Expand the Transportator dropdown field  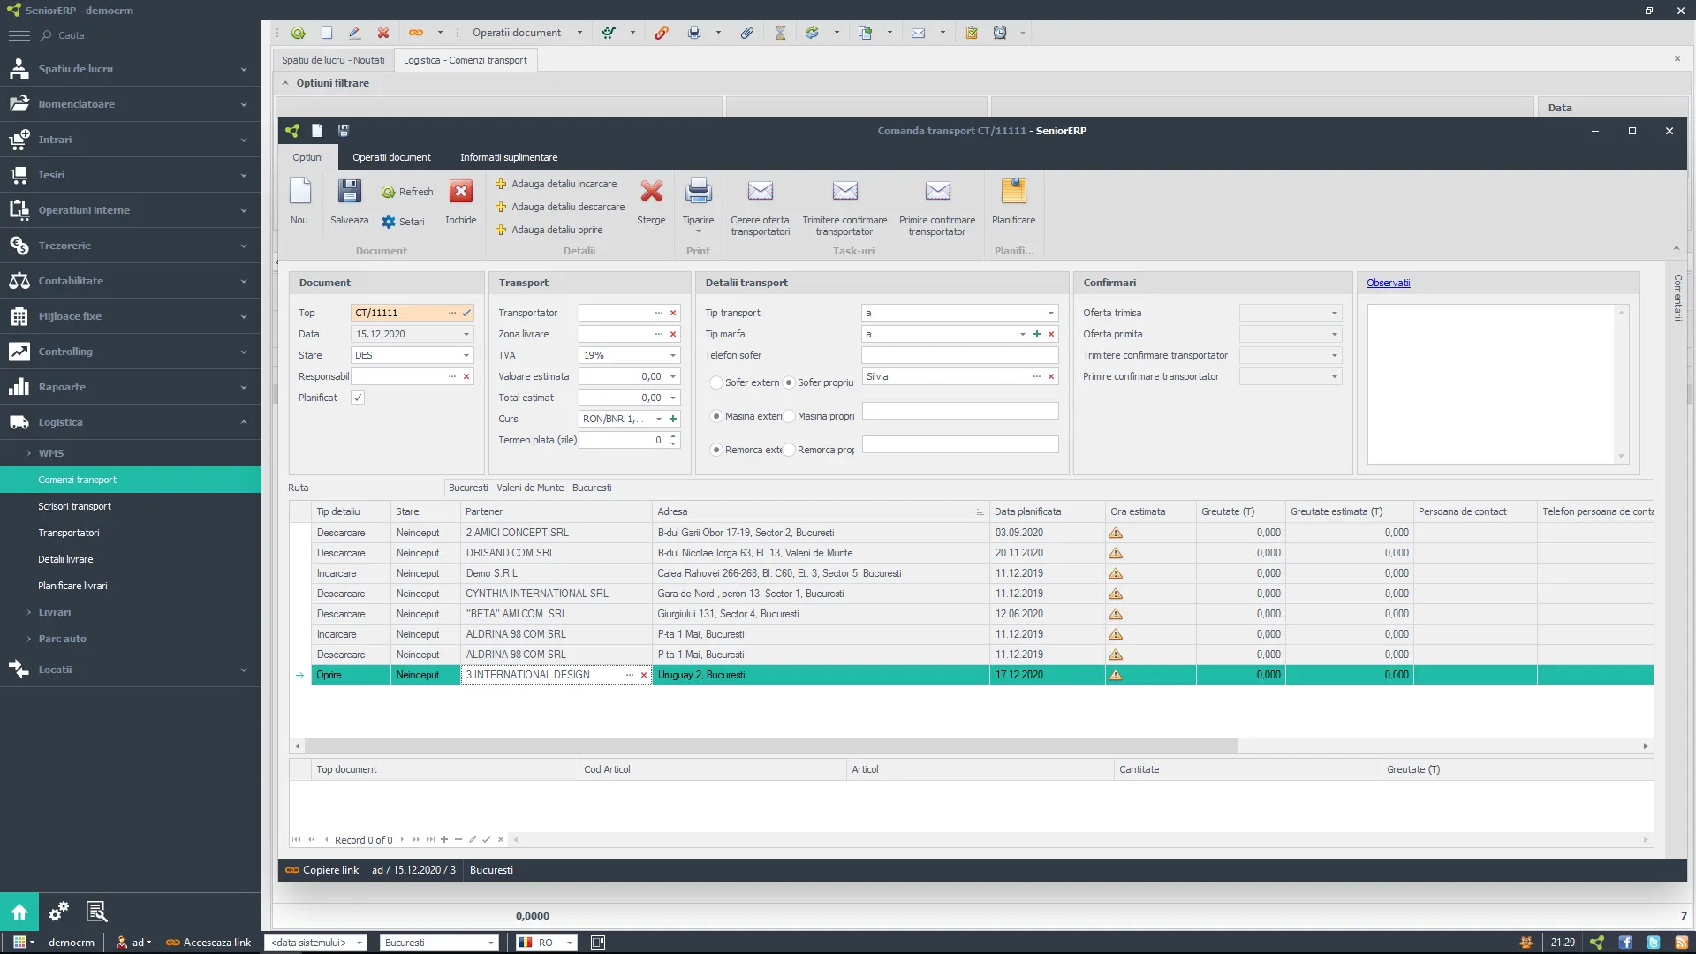click(x=655, y=312)
